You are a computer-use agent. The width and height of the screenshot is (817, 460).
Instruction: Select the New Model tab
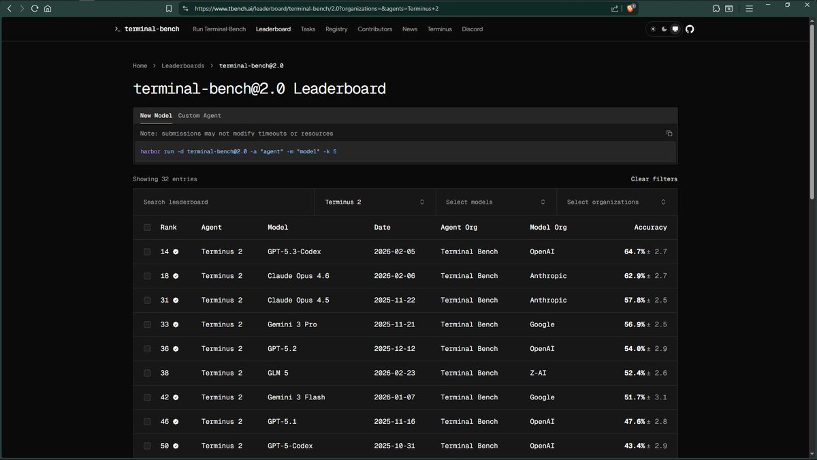point(156,116)
